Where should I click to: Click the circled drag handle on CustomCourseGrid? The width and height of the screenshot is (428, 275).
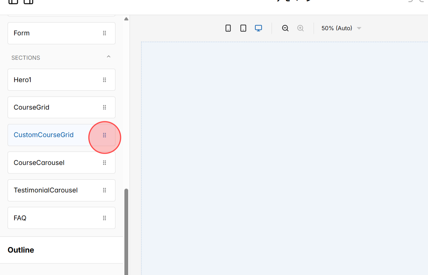(104, 135)
